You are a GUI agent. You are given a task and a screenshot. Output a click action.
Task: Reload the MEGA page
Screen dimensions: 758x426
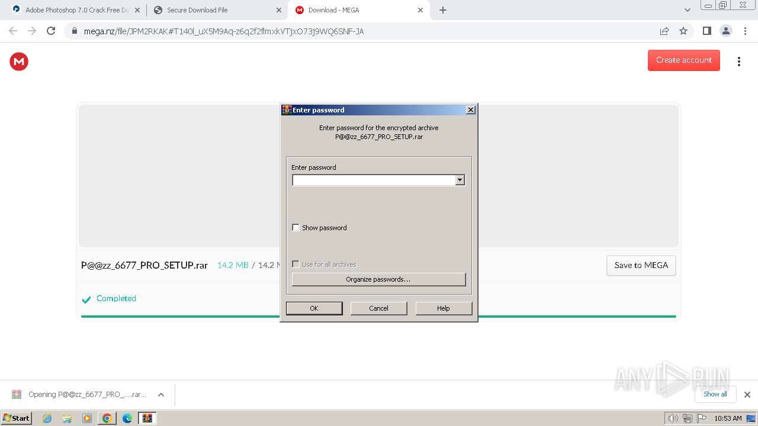[x=51, y=31]
